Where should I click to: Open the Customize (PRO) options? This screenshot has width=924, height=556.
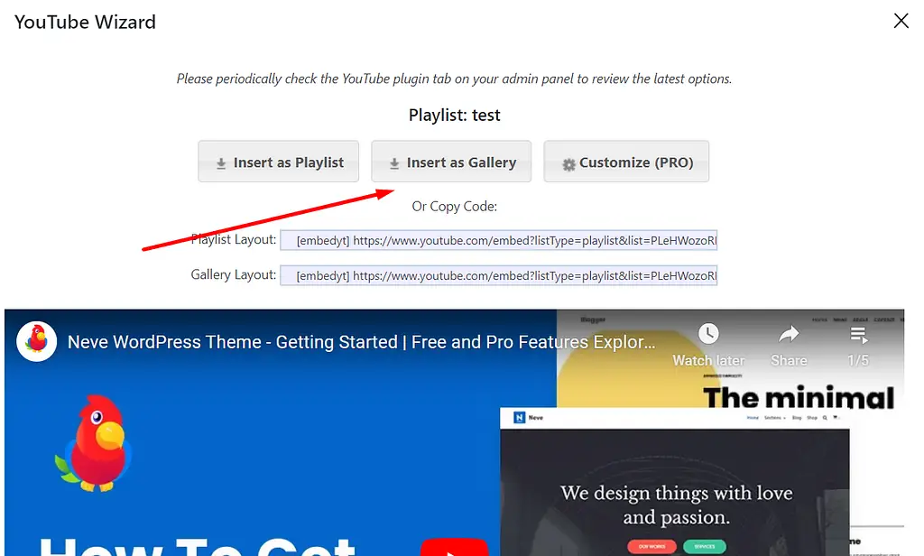coord(626,162)
